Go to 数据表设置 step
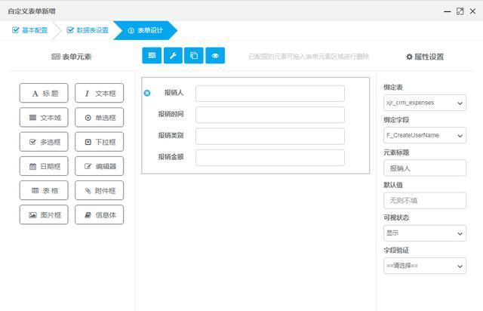The image size is (483, 311). (x=88, y=30)
